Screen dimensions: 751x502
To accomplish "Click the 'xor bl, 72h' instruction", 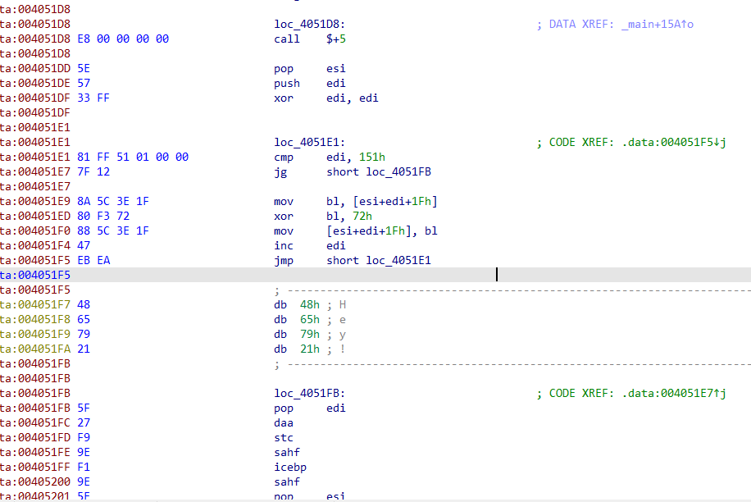I will [x=323, y=217].
